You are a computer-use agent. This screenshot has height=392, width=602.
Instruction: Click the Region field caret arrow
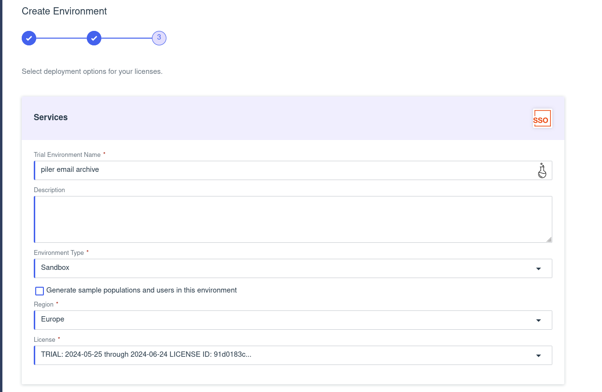tap(538, 321)
